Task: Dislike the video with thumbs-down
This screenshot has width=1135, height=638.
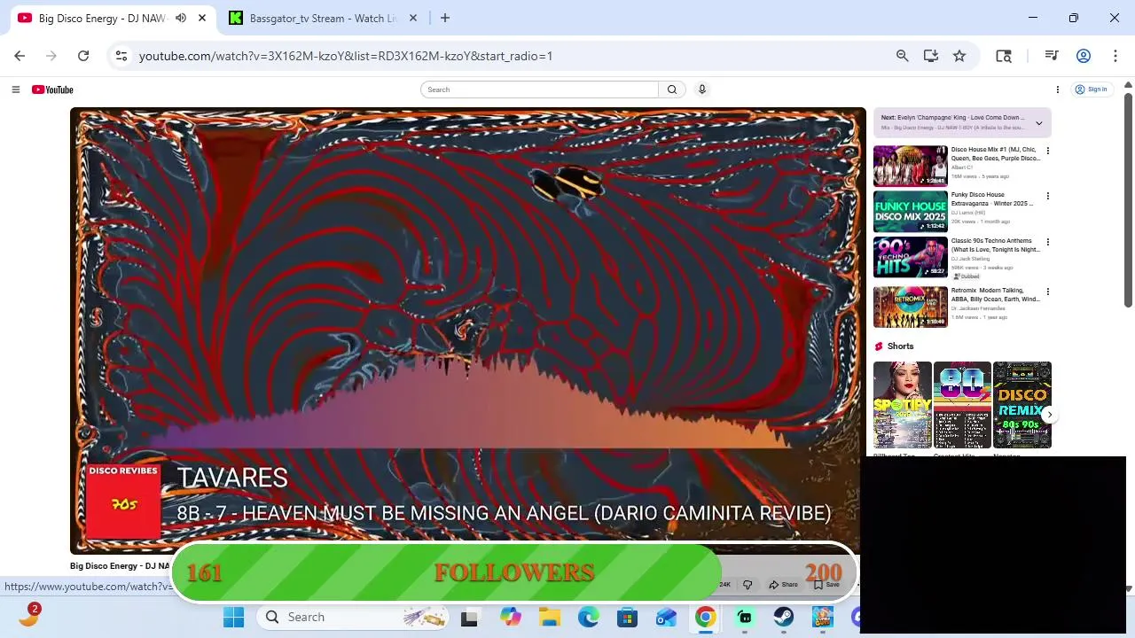Action: (x=748, y=585)
